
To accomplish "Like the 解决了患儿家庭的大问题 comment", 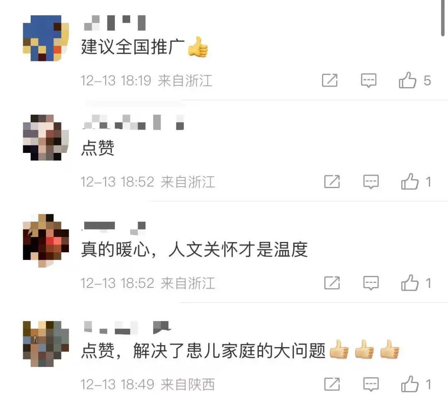I will [410, 384].
